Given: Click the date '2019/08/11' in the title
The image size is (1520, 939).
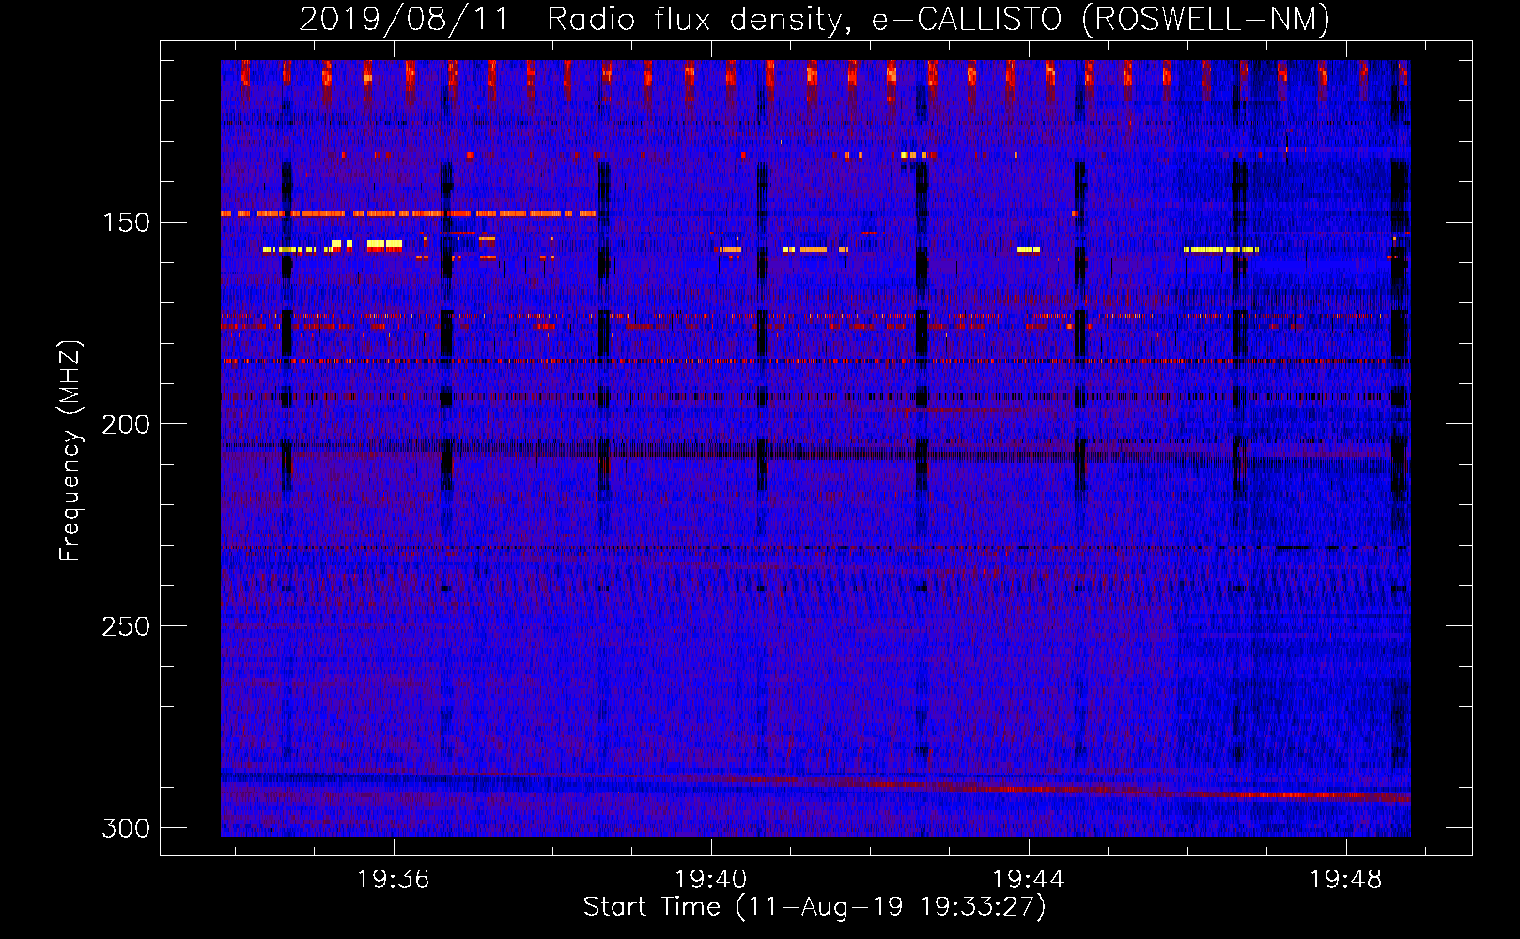Looking at the screenshot, I should point(404,20).
